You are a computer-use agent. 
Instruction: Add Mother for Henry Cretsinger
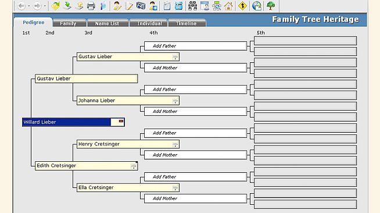[196, 155]
